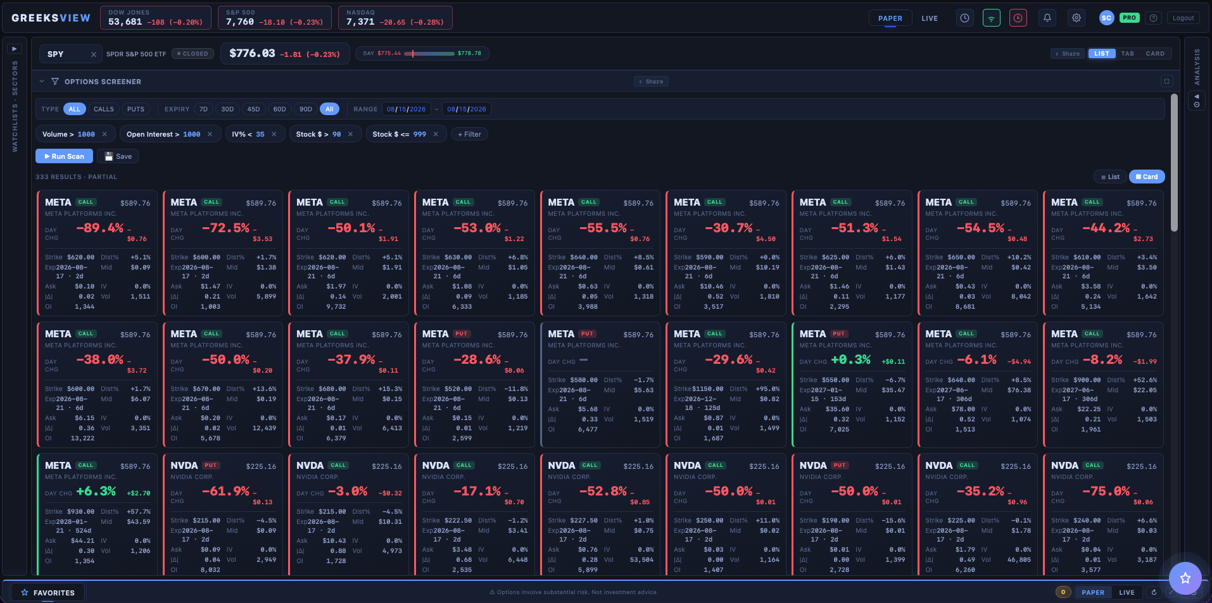Screen dimensions: 1212x603
Task: Select ALL option type filter
Action: click(x=75, y=109)
